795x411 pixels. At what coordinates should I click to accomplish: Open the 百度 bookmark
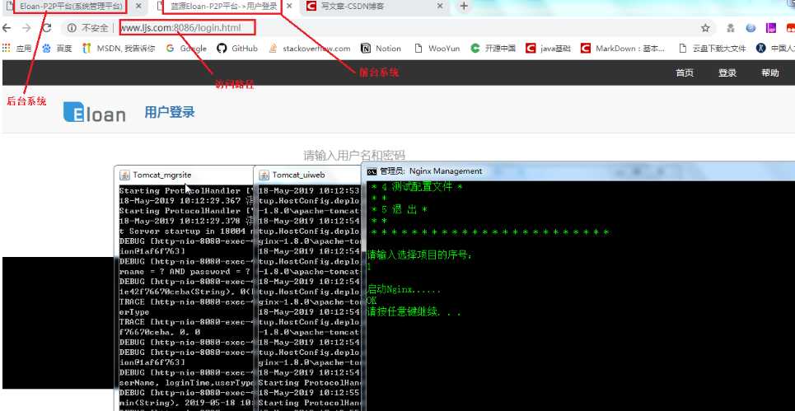[57, 49]
